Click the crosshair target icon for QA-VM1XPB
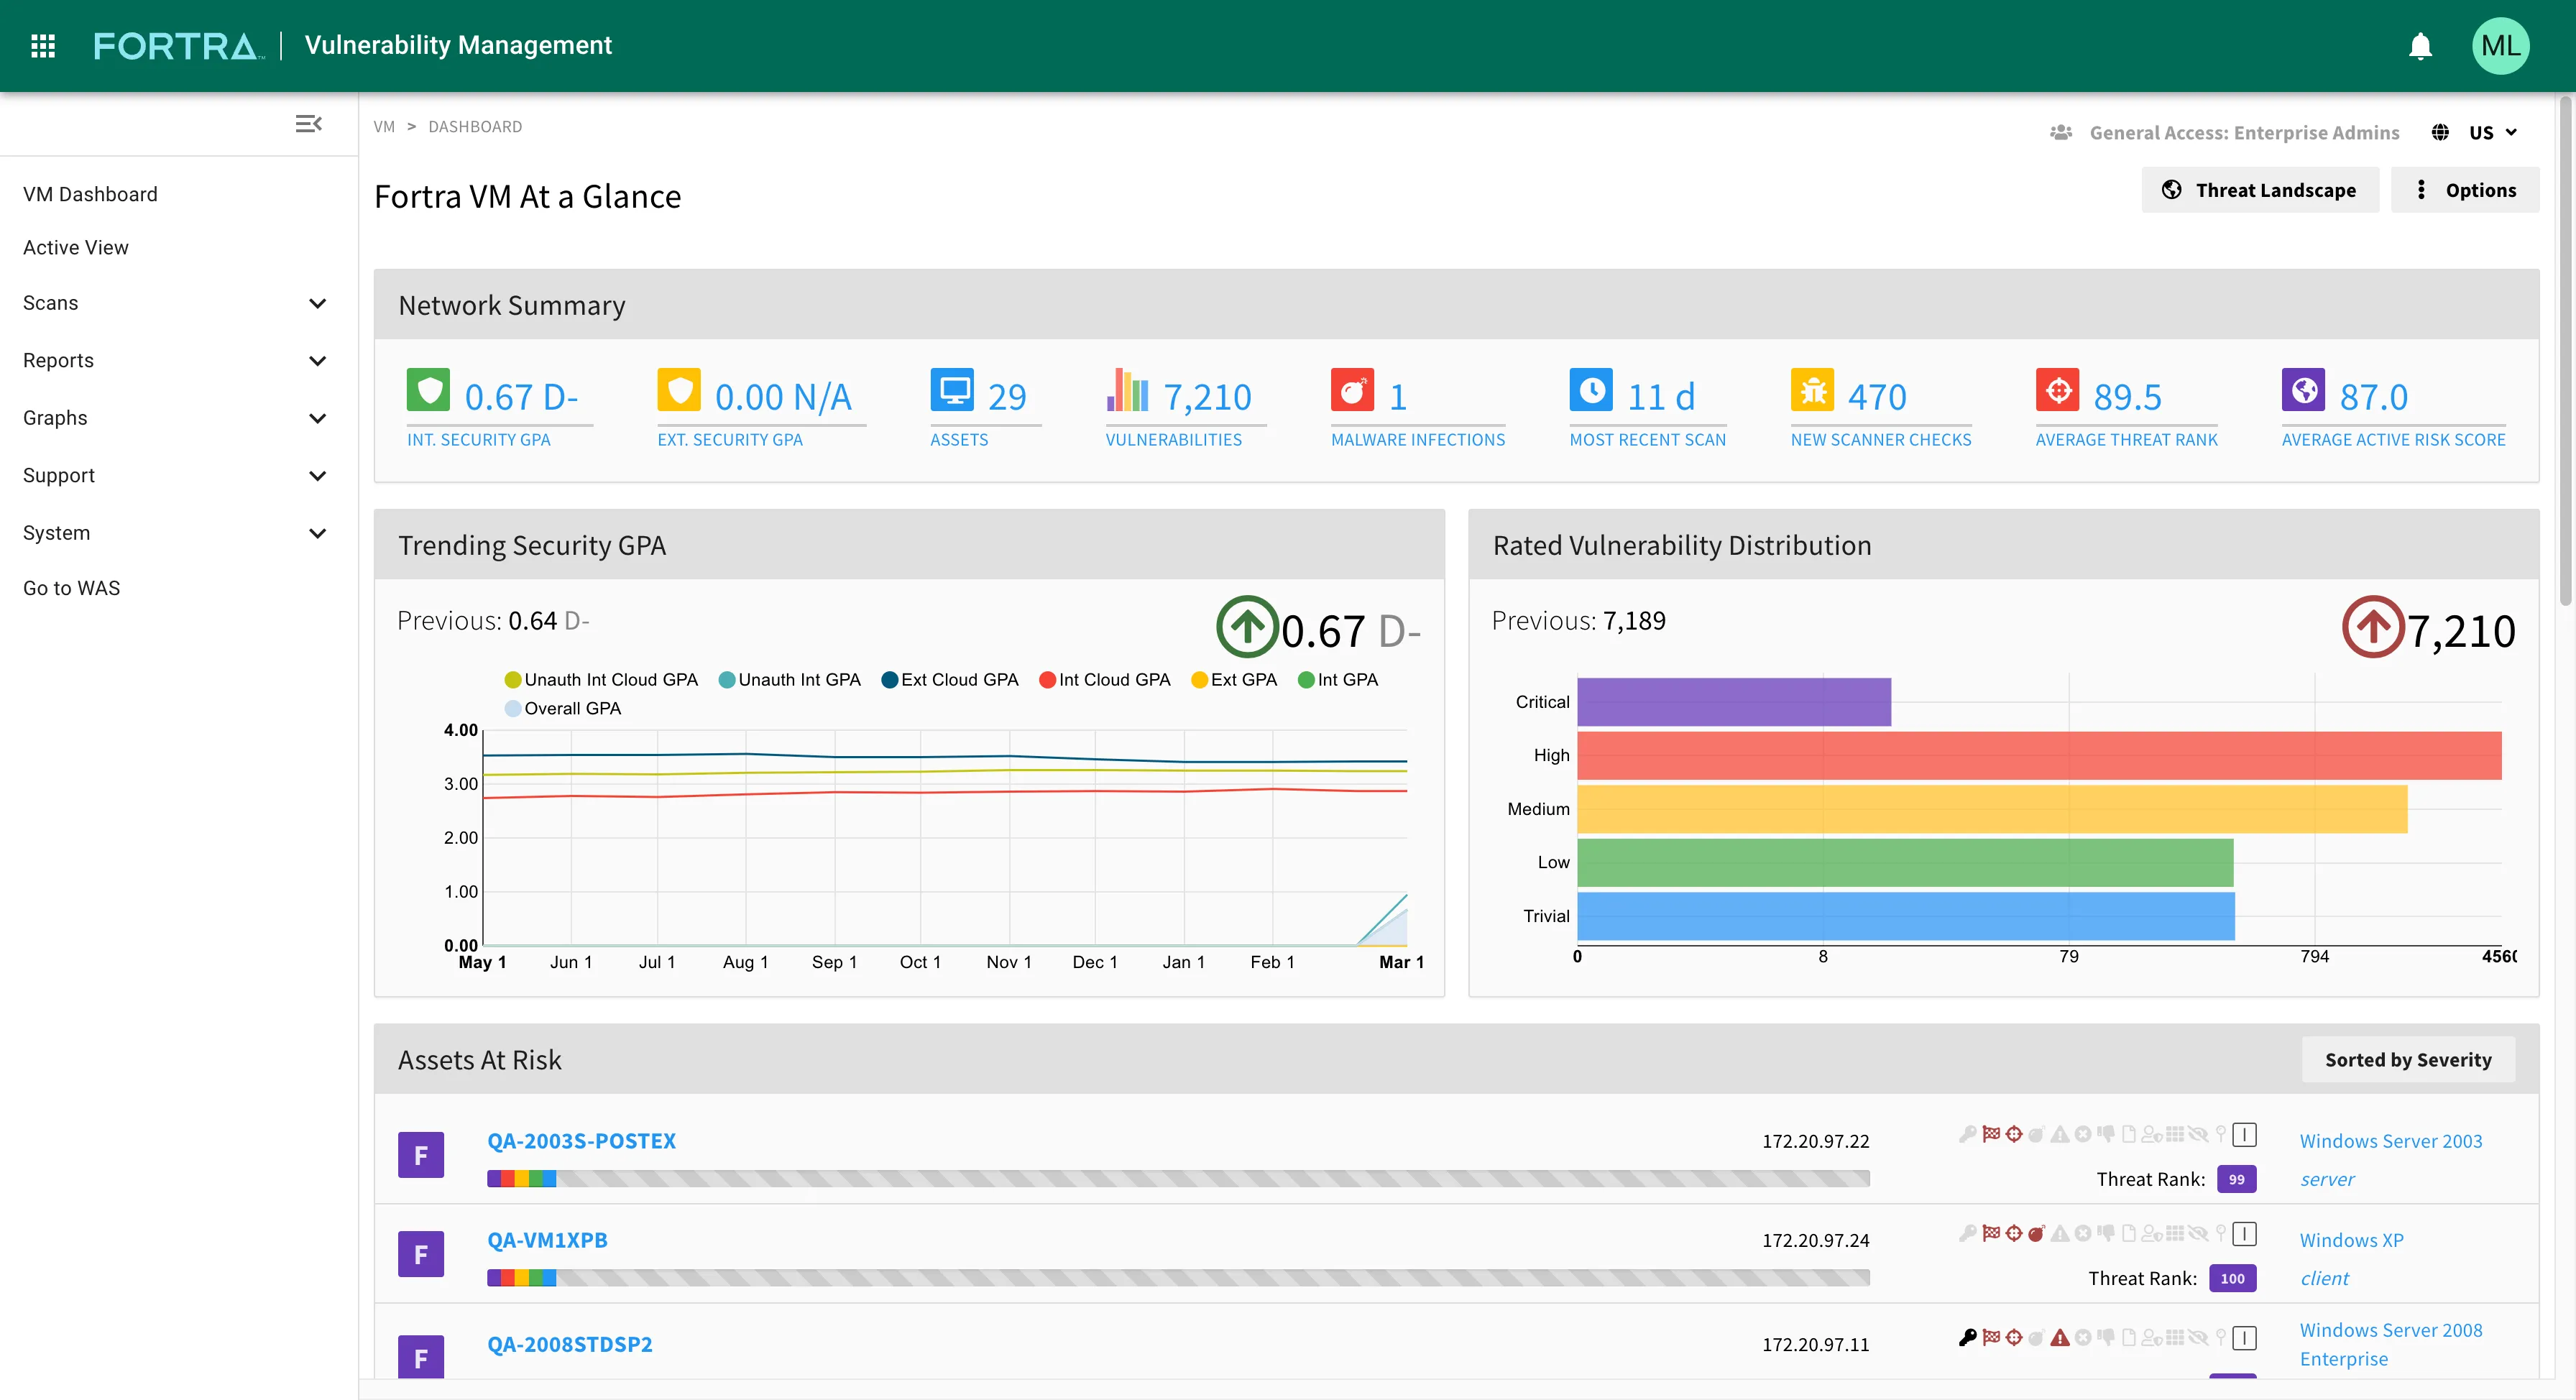The image size is (2576, 1400). tap(2013, 1233)
